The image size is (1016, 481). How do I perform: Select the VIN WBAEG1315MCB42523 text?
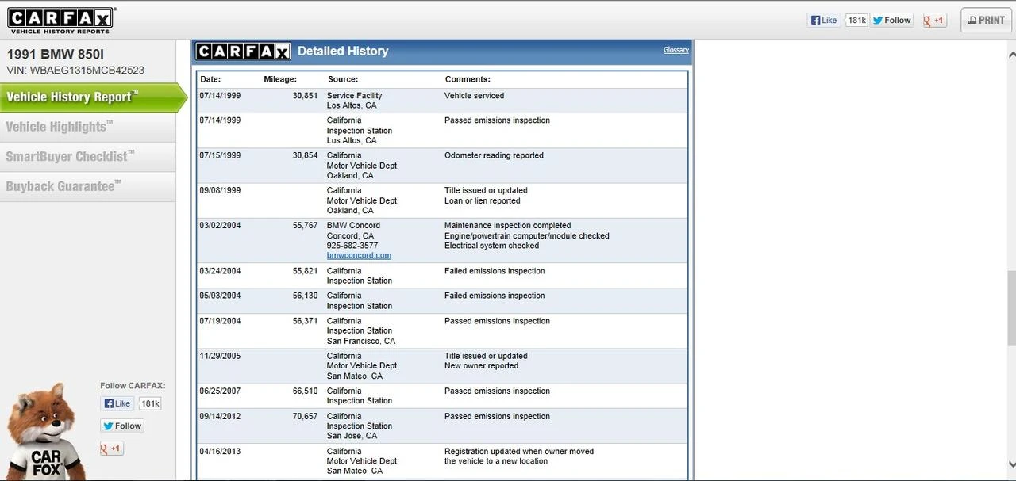click(x=75, y=70)
